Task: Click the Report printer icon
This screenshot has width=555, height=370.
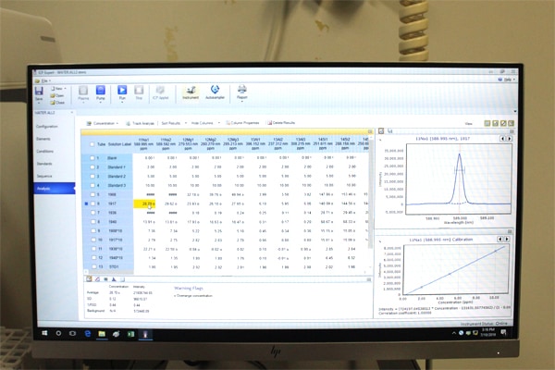Action: pos(242,91)
